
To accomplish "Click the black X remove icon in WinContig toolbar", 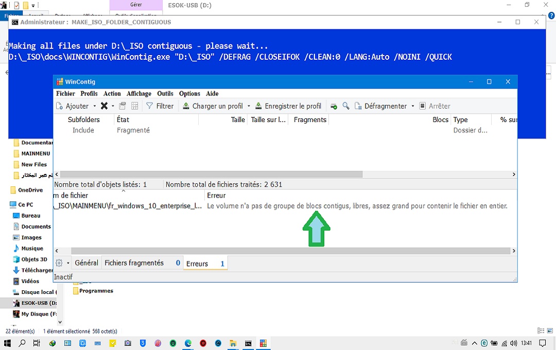I will [104, 106].
